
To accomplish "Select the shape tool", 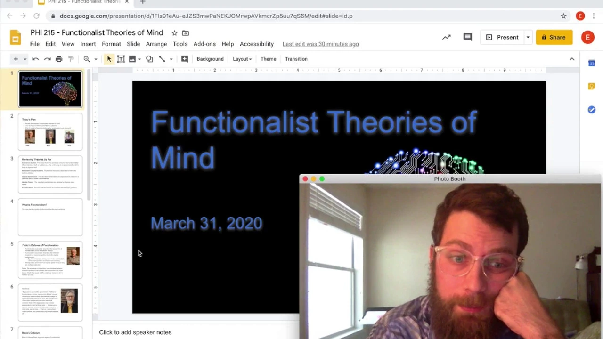I will pyautogui.click(x=149, y=59).
